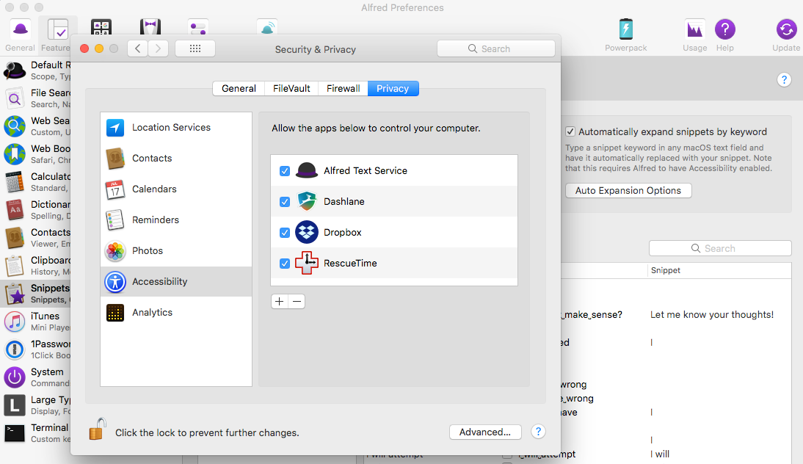Screen dimensions: 803x464
Task: Toggle Automatically expand snippets by keyword
Action: click(570, 131)
